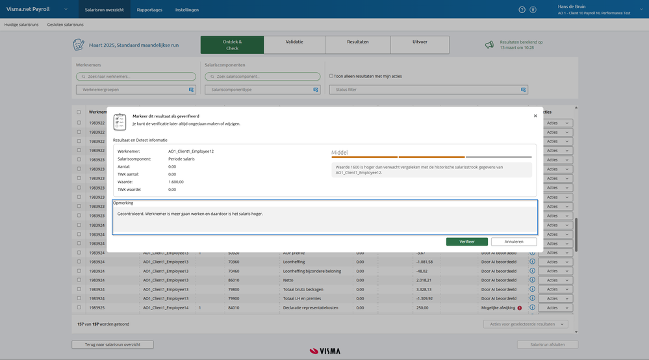Image resolution: width=649 pixels, height=360 pixels.
Task: Click the search icon in Werknemers field
Action: [x=84, y=77]
